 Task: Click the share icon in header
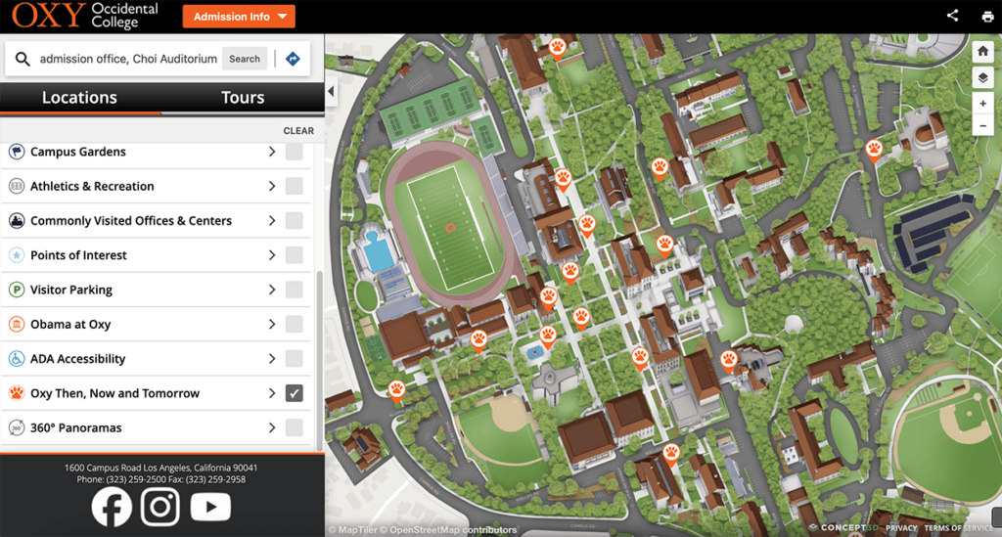953,16
